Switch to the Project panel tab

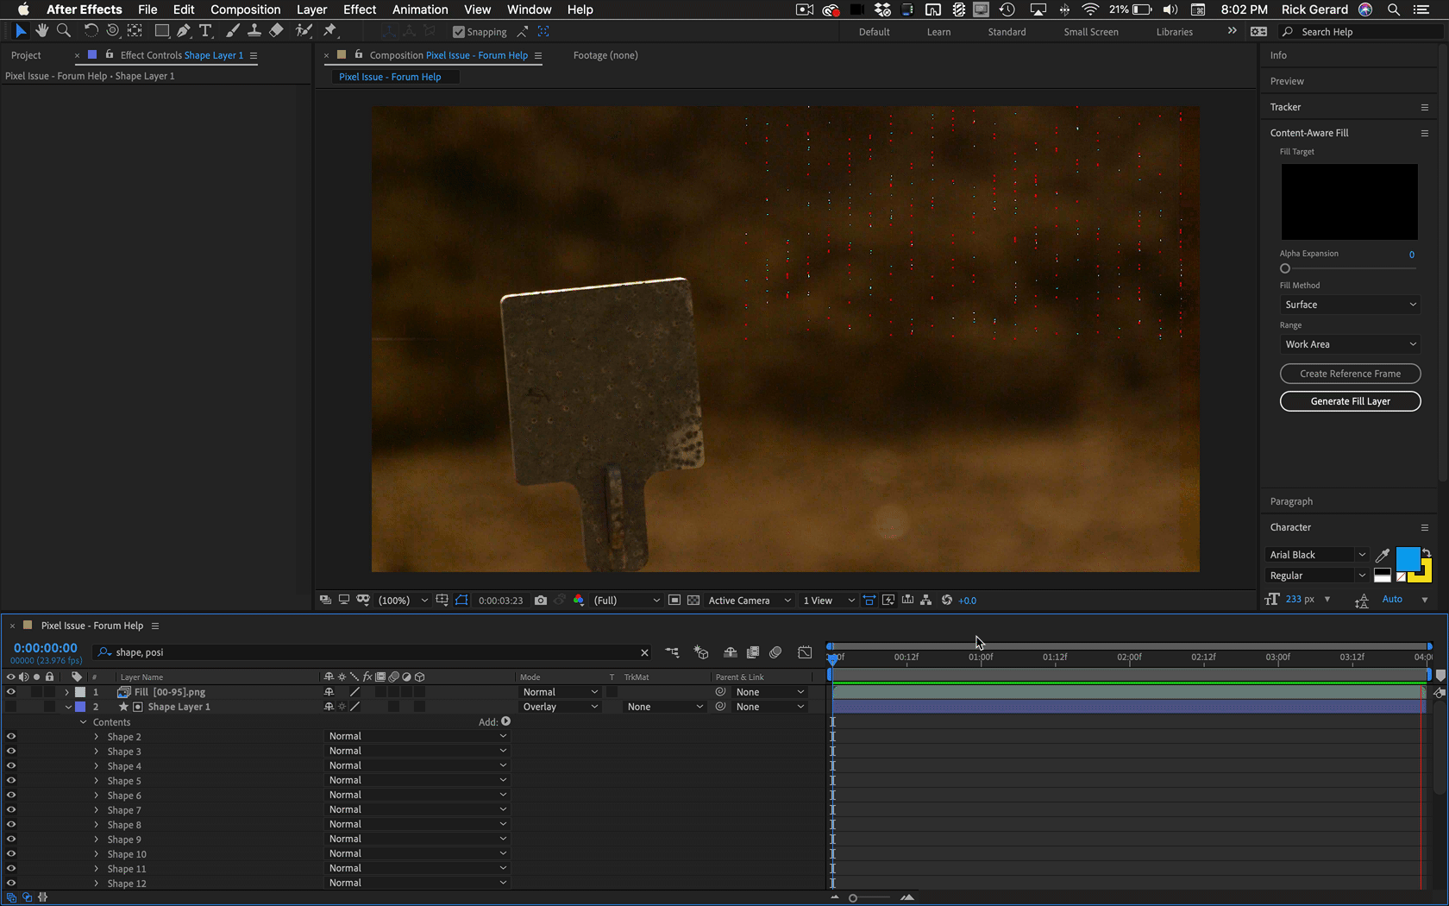(x=26, y=55)
